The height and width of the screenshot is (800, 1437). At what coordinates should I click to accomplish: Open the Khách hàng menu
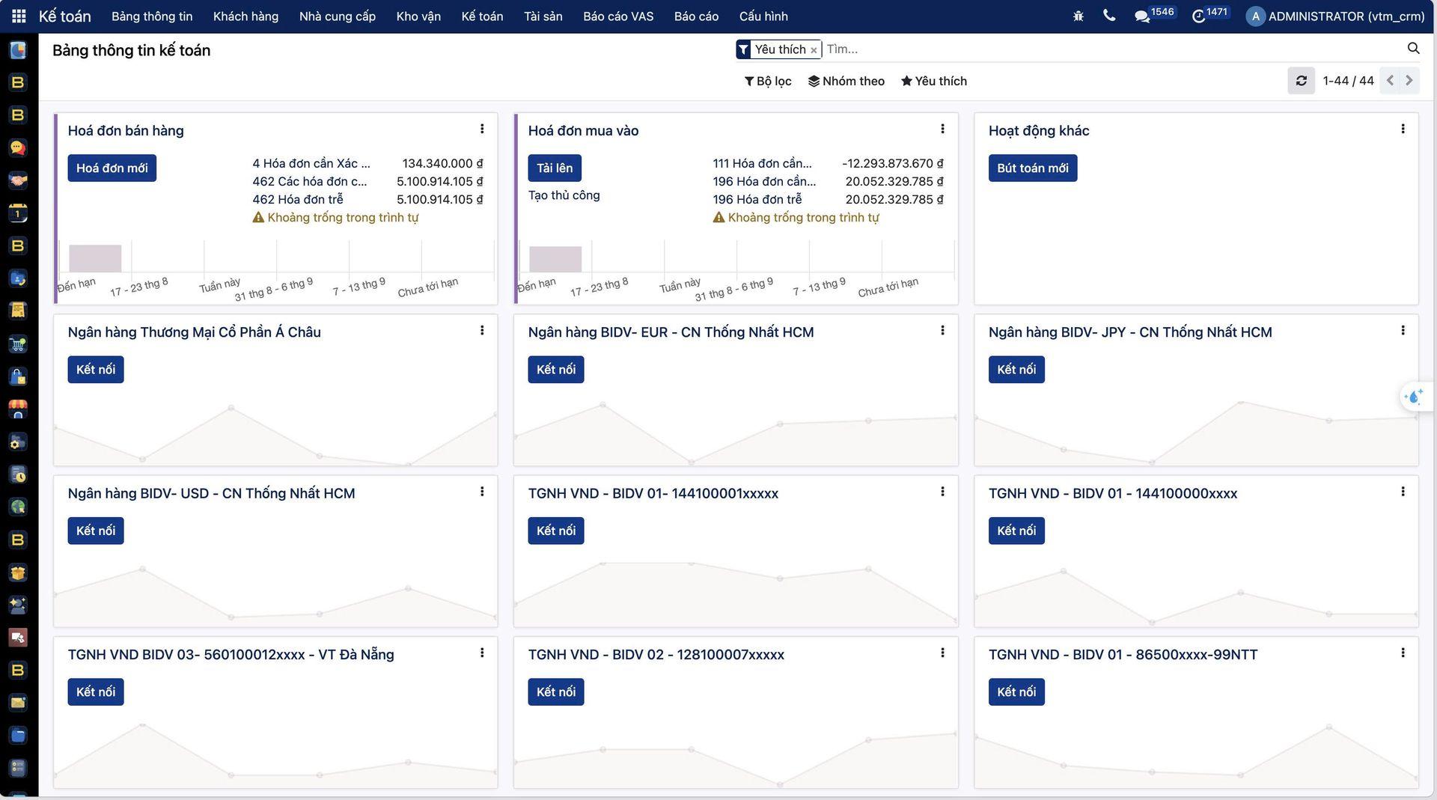coord(245,16)
